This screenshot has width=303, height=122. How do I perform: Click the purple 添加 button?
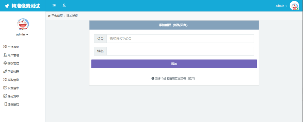(174, 64)
